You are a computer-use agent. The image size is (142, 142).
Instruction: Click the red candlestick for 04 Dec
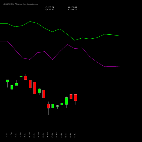coord(76,98)
